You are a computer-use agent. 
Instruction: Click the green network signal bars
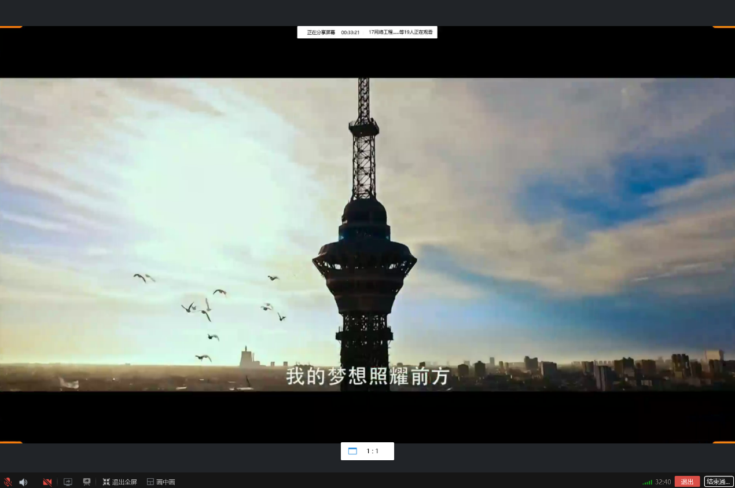coord(647,482)
